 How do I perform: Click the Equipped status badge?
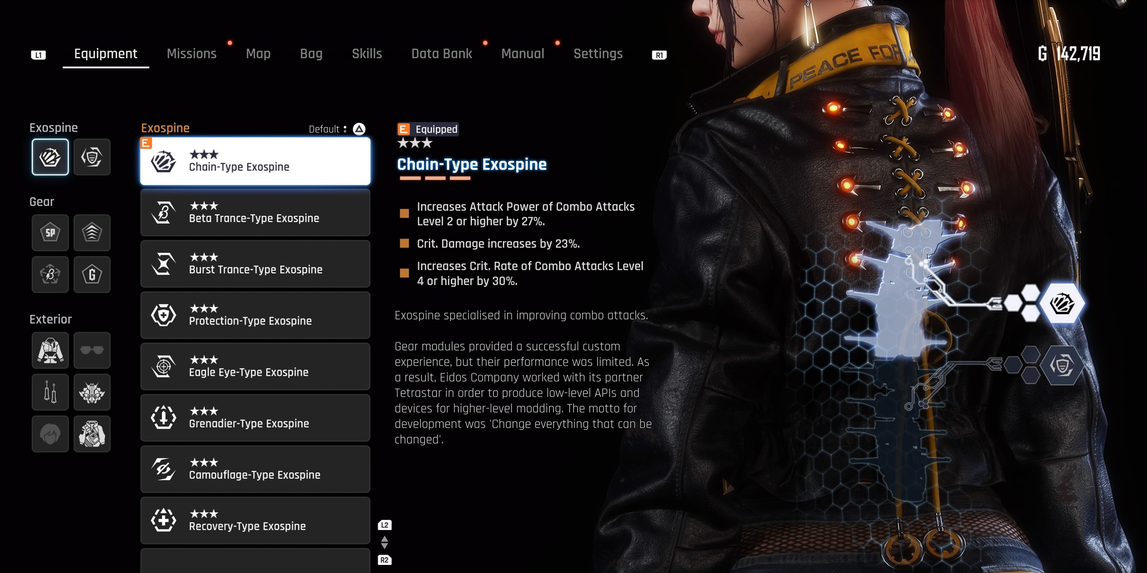coord(428,129)
